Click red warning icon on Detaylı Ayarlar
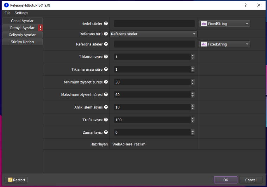267x187 pixels. click(x=40, y=28)
